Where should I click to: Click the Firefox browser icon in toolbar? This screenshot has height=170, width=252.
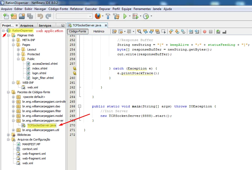pyautogui.click(x=98, y=16)
